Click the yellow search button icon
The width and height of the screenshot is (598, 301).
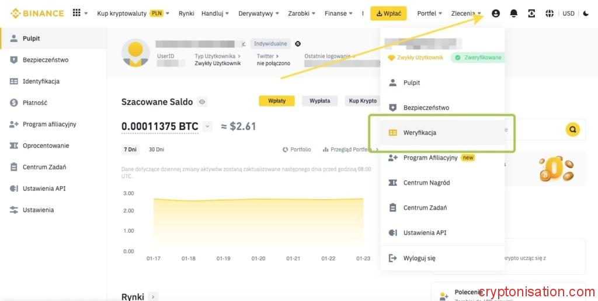coord(572,130)
